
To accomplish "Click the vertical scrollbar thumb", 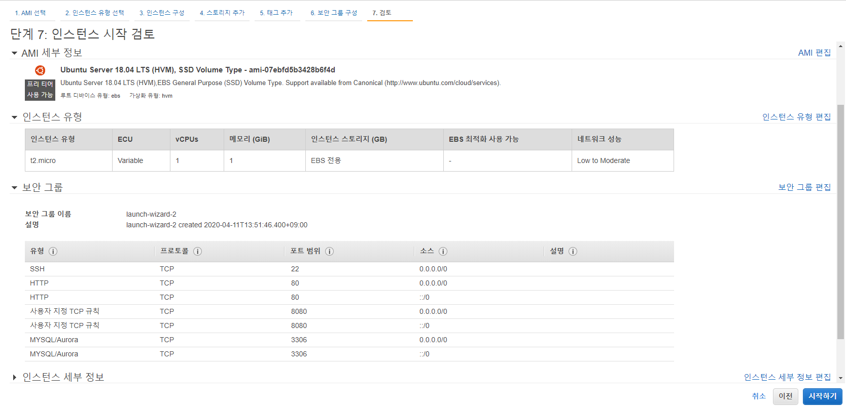I will tap(840, 222).
